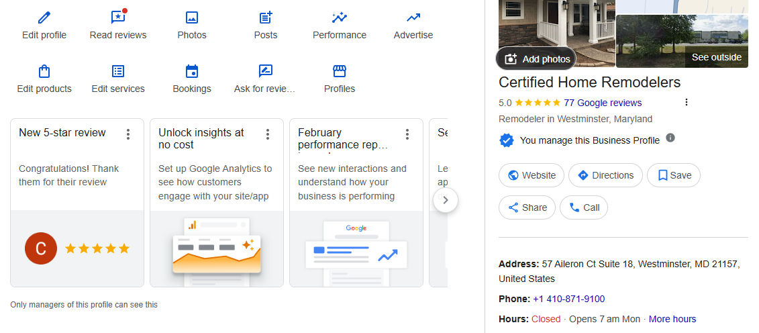Open the New 5-star review card
This screenshot has height=333, width=759.
click(77, 203)
